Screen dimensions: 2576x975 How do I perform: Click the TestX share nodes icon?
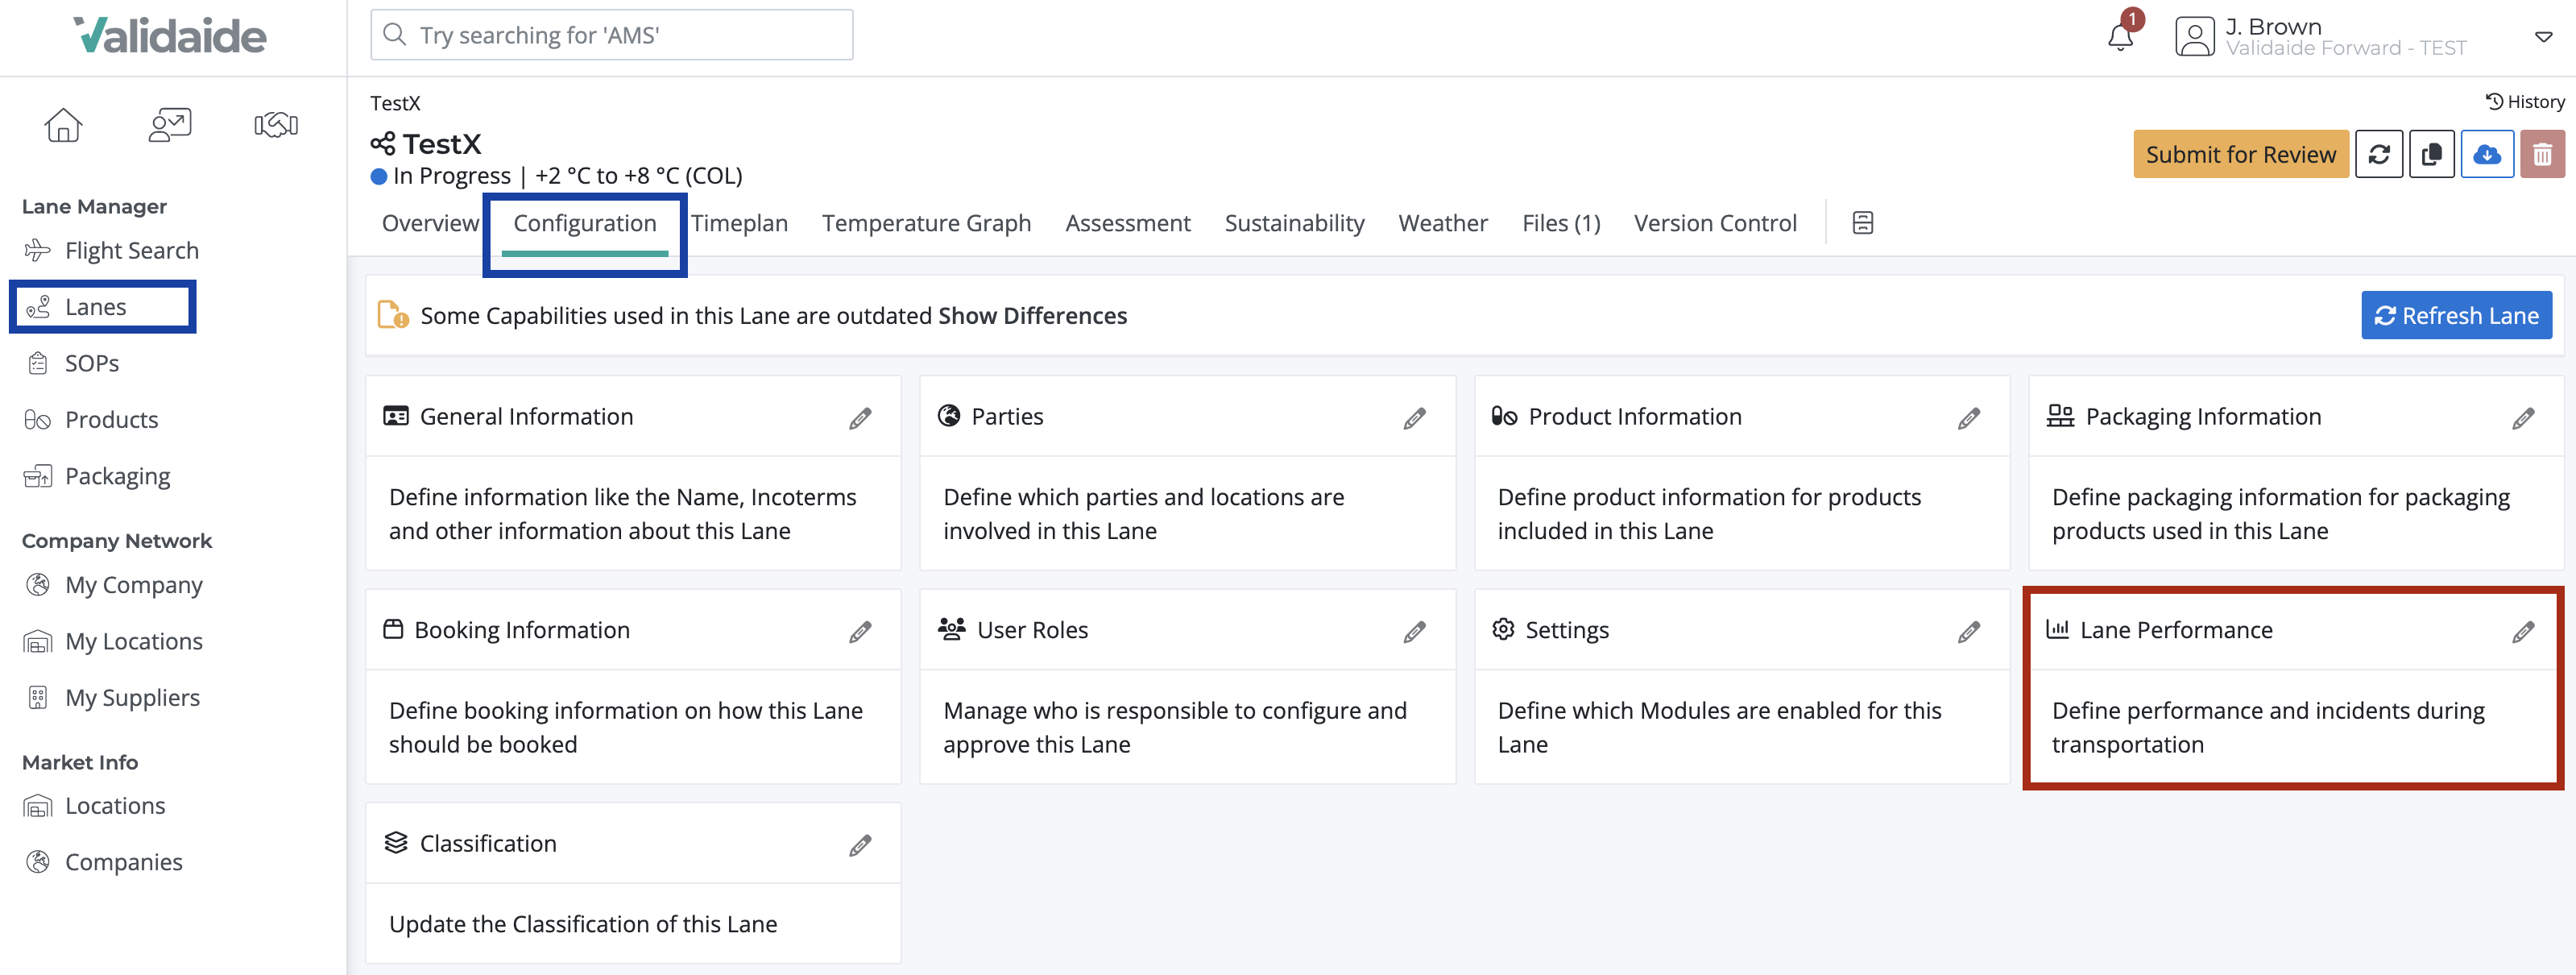[383, 144]
